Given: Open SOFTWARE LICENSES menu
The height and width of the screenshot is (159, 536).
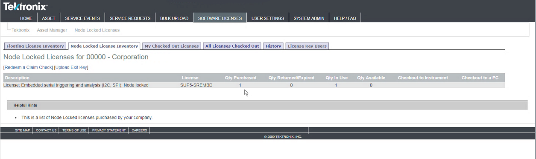Looking at the screenshot, I should click(220, 18).
